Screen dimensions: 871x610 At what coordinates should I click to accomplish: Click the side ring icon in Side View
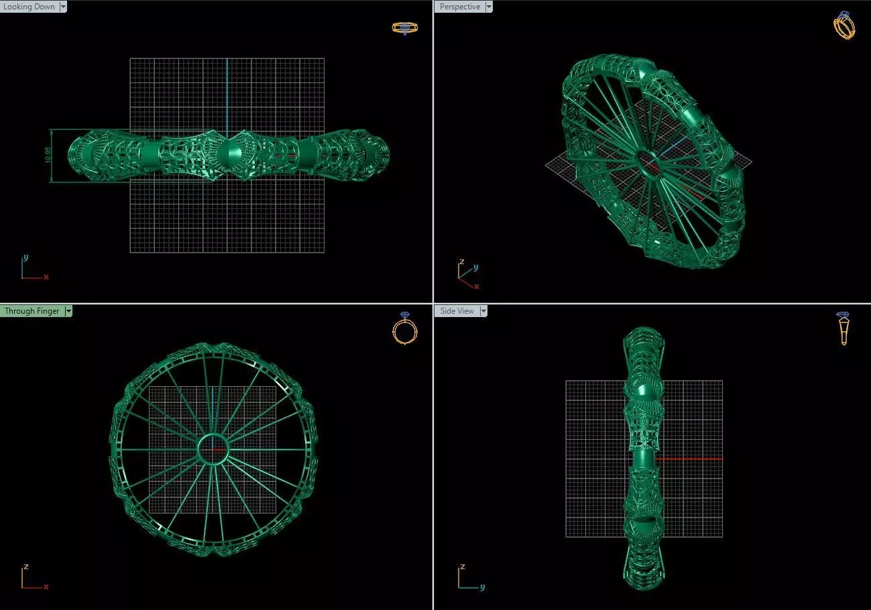click(844, 328)
